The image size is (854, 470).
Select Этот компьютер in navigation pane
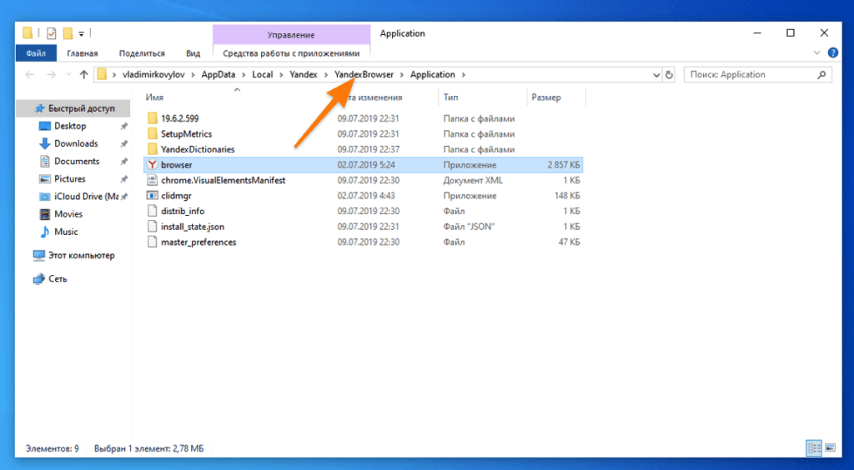(x=81, y=255)
